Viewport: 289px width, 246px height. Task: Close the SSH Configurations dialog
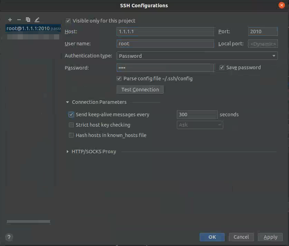[281, 5]
